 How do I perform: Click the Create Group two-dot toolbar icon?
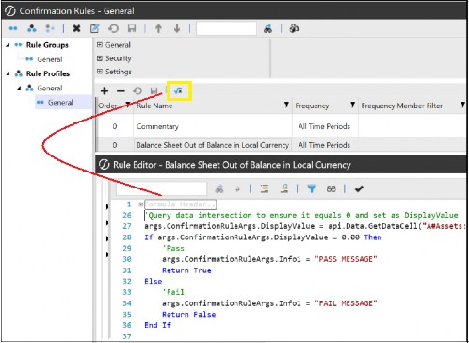(x=13, y=29)
